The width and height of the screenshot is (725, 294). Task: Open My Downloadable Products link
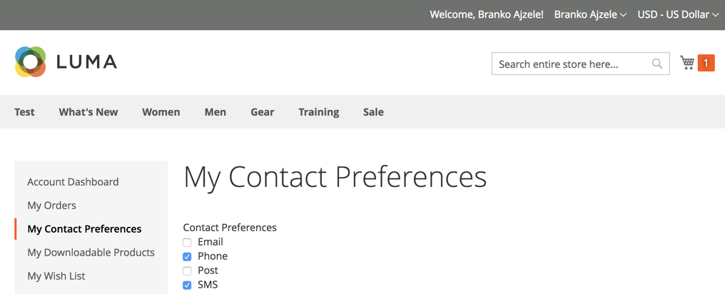pyautogui.click(x=91, y=253)
